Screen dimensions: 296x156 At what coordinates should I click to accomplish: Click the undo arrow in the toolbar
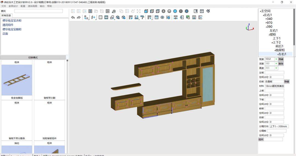click(x=73, y=18)
